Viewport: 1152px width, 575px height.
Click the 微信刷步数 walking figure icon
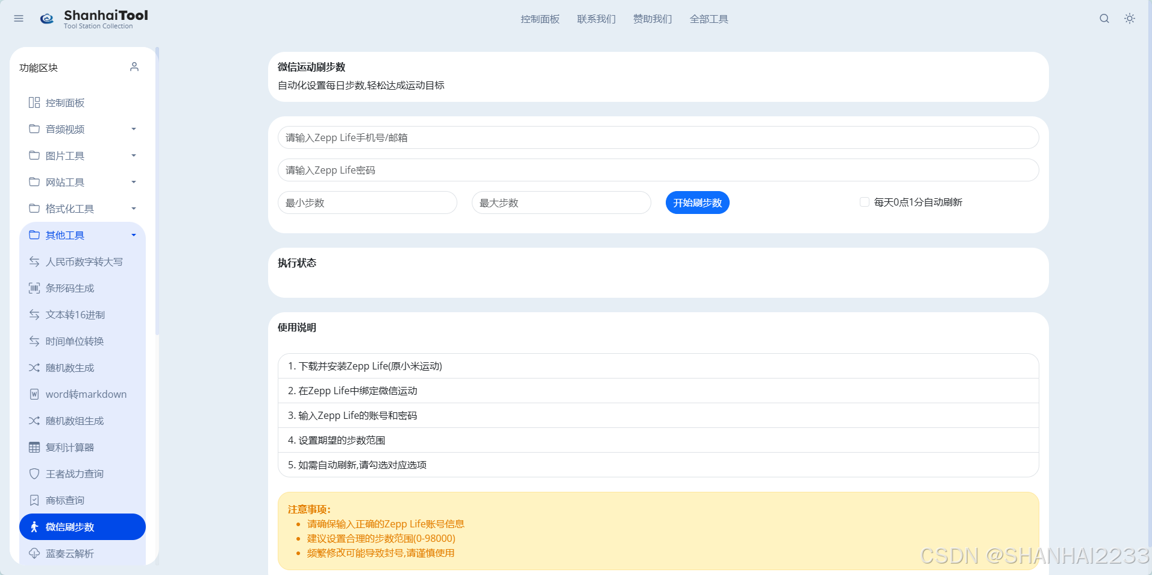click(34, 527)
